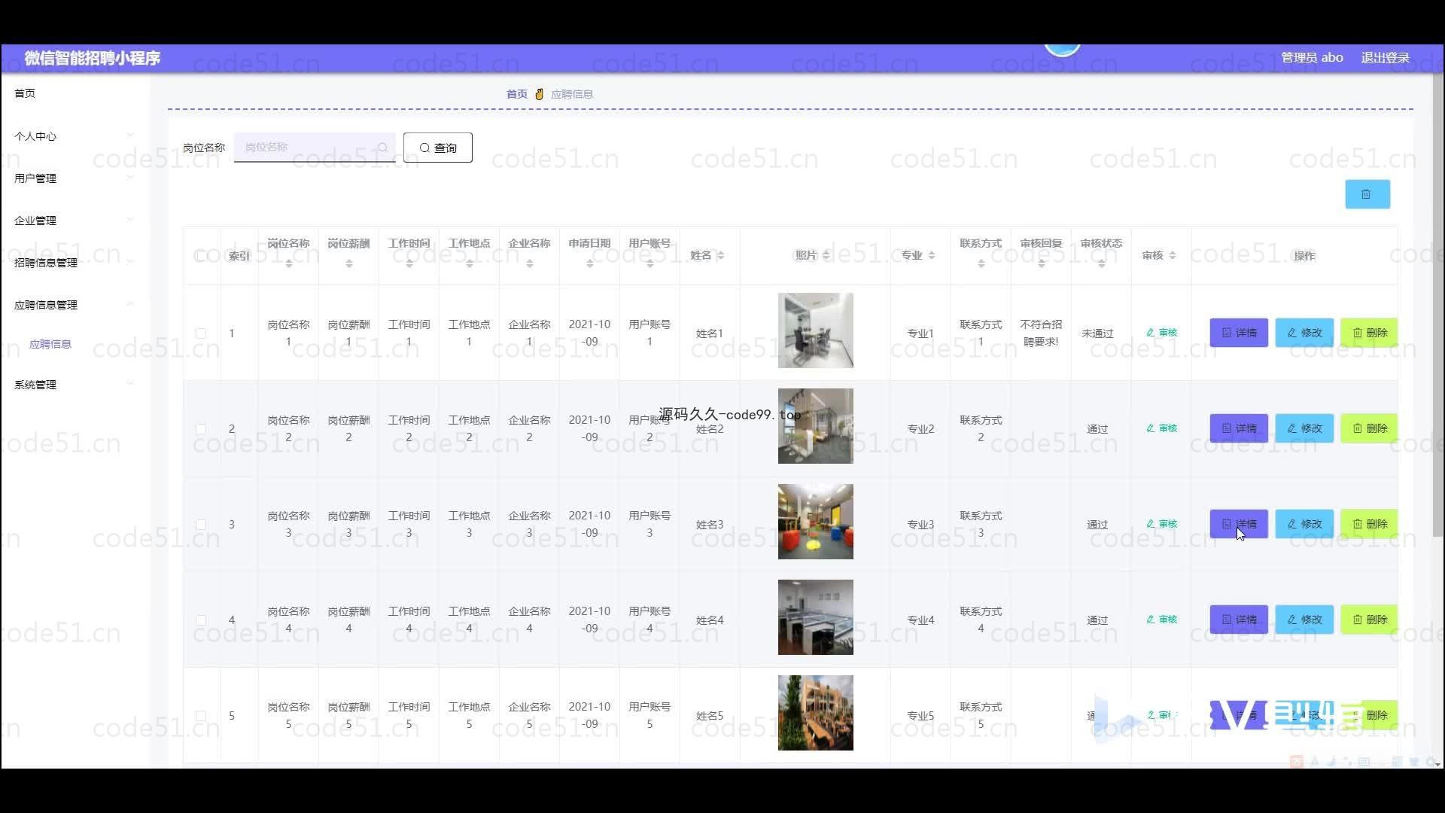Click 修改 for row 2

point(1304,428)
